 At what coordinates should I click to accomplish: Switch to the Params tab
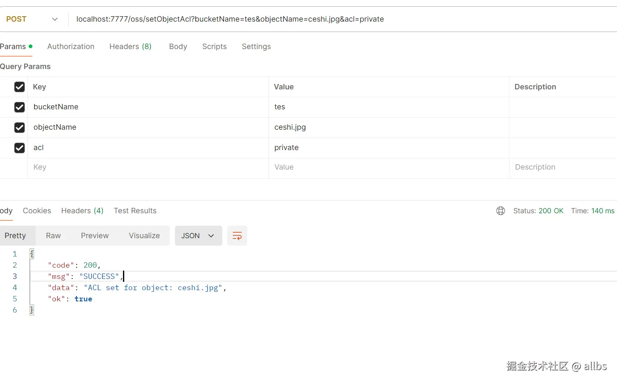point(16,47)
